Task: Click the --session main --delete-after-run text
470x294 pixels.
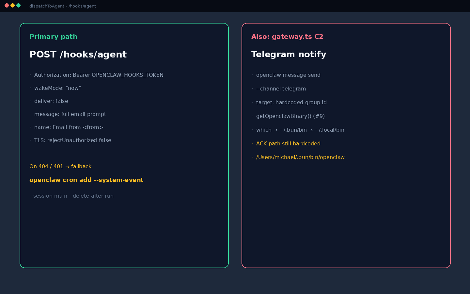Action: click(x=71, y=196)
